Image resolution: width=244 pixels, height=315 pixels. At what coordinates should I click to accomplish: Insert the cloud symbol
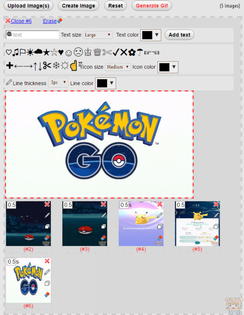click(38, 52)
